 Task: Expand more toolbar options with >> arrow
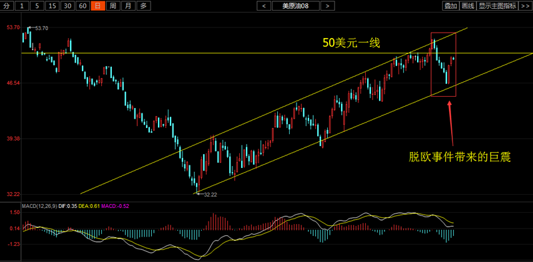pyautogui.click(x=526, y=5)
